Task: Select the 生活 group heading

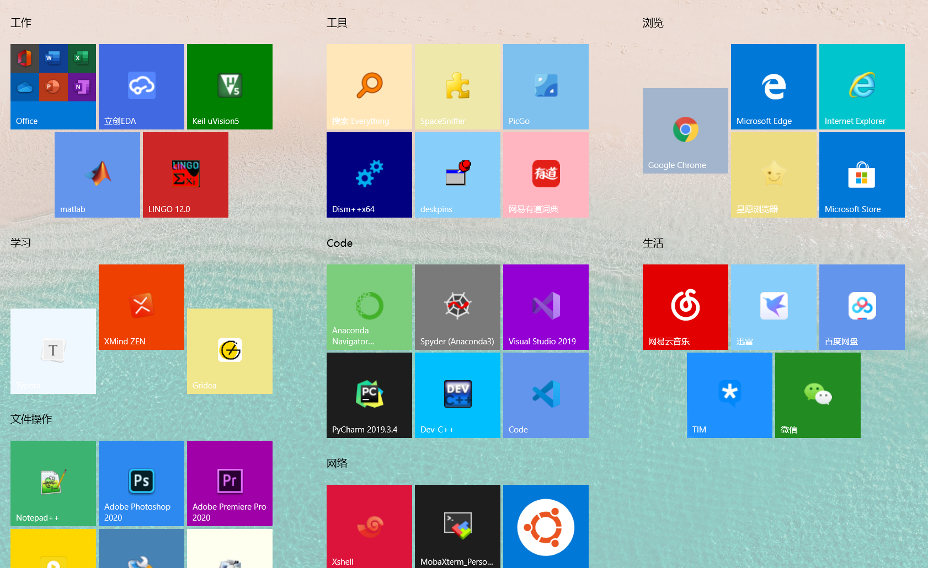Action: [x=653, y=243]
